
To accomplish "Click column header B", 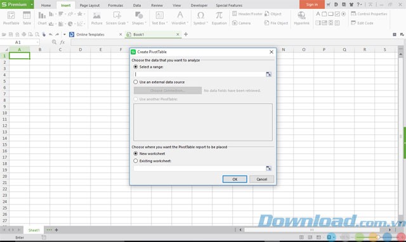I will pos(40,49).
